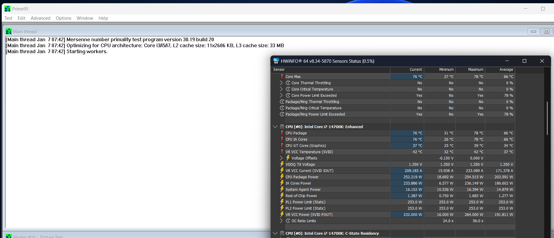Select the "209.183 A" current value cell
554x238 pixels.
(407, 171)
